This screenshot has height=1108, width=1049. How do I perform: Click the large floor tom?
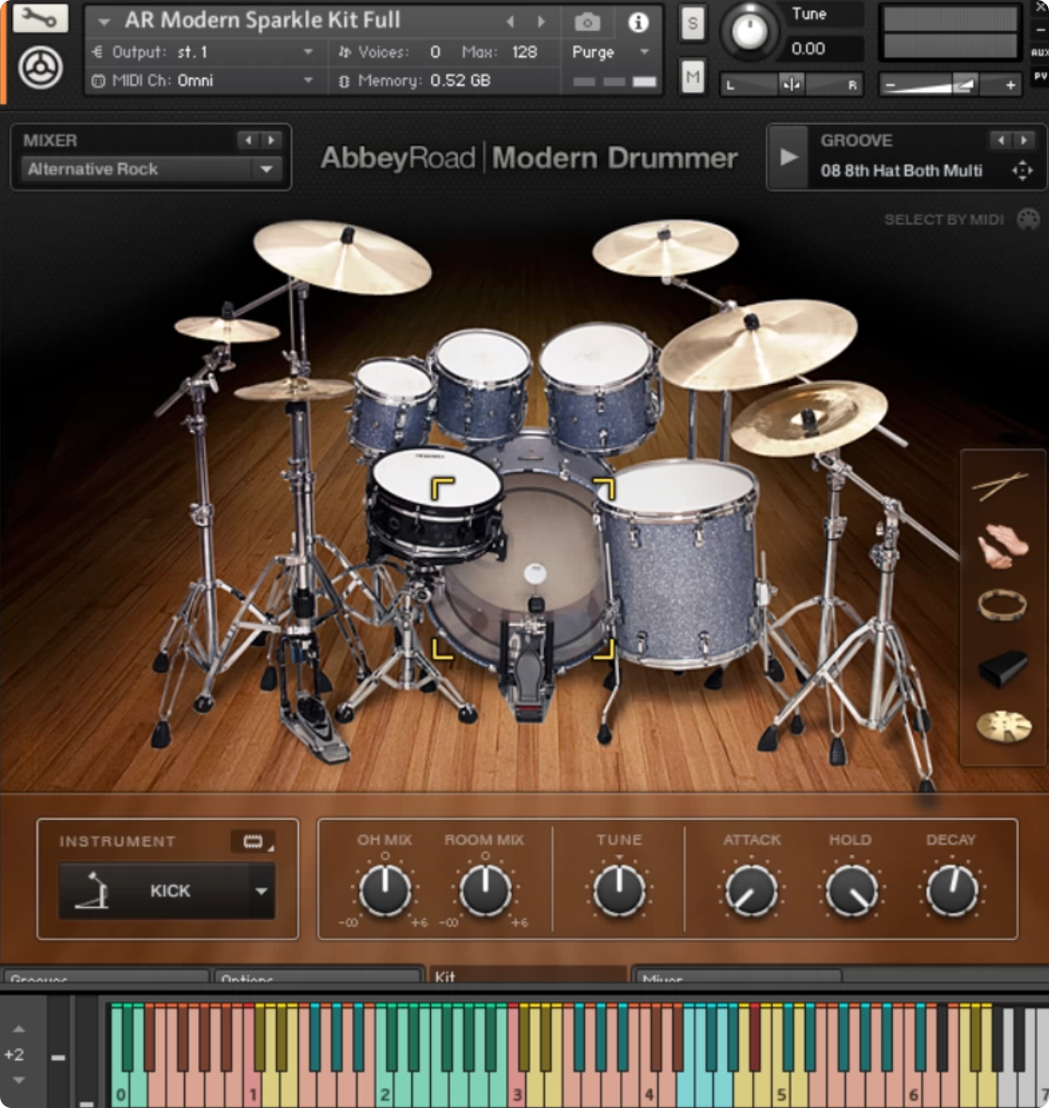680,562
